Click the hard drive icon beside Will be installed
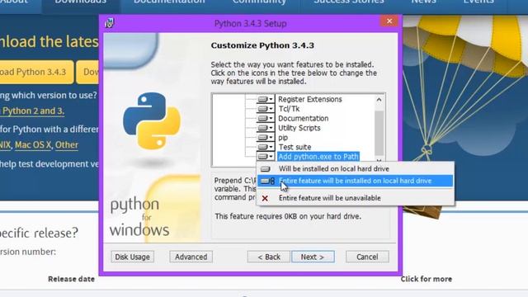The image size is (528, 297). pyautogui.click(x=266, y=168)
